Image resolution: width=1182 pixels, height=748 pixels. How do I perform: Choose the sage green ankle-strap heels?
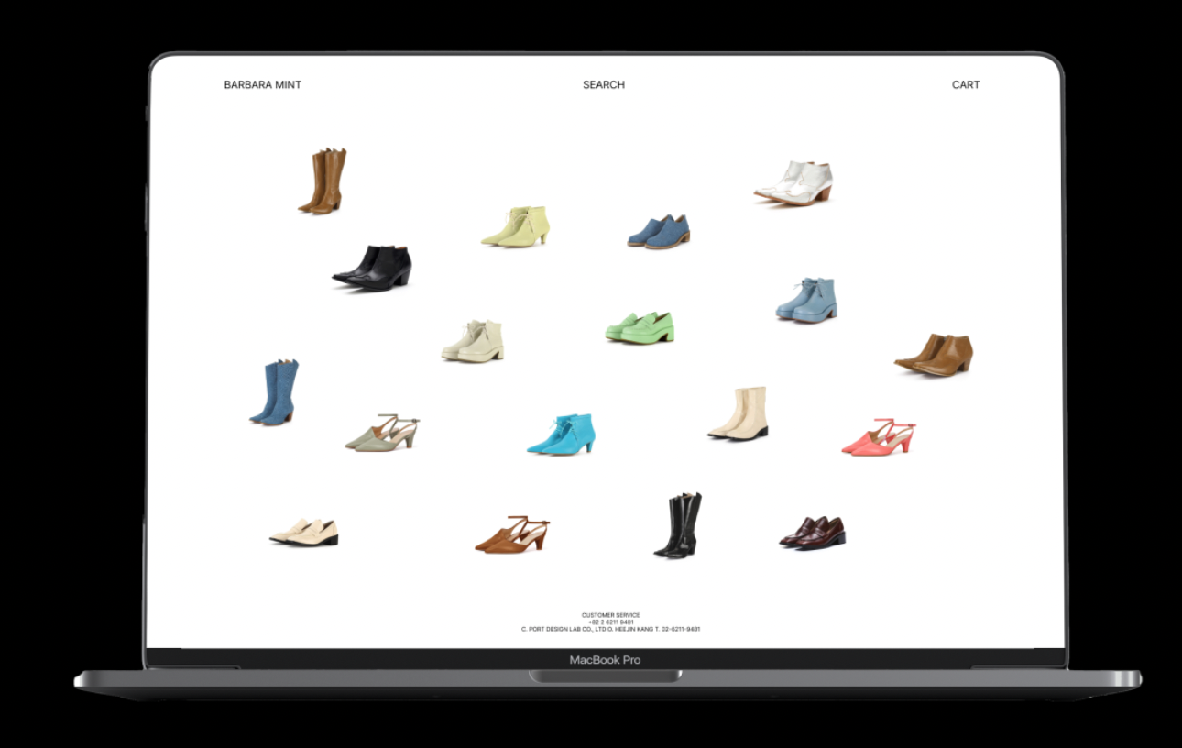point(382,433)
